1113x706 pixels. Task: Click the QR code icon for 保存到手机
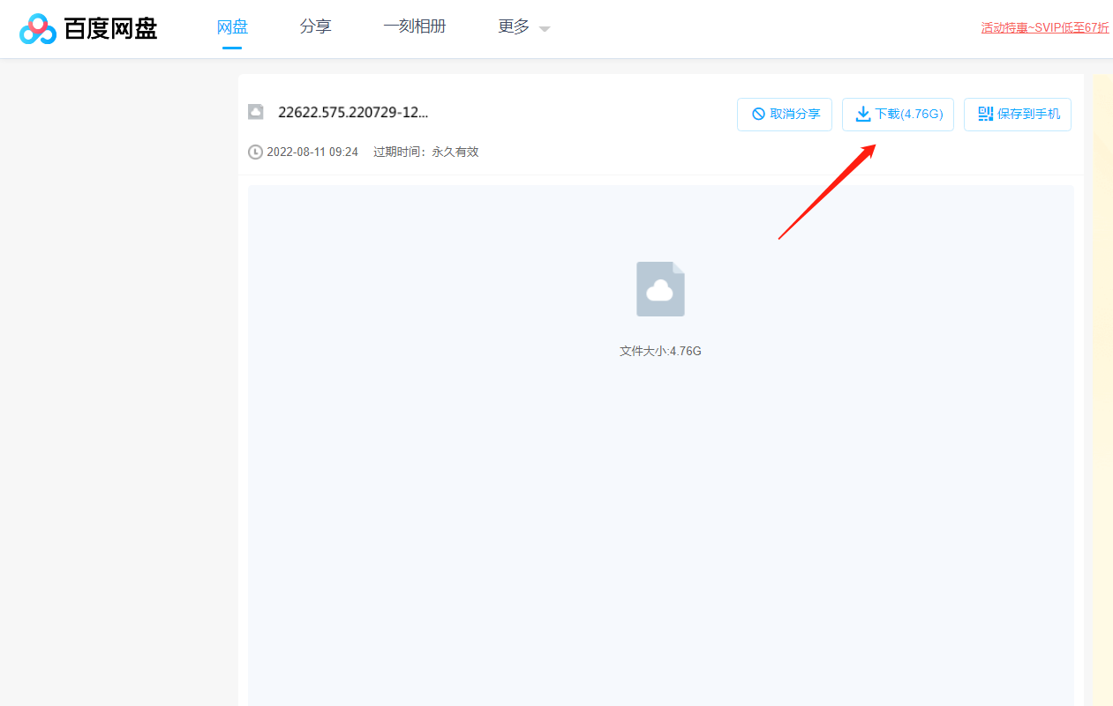click(x=985, y=114)
